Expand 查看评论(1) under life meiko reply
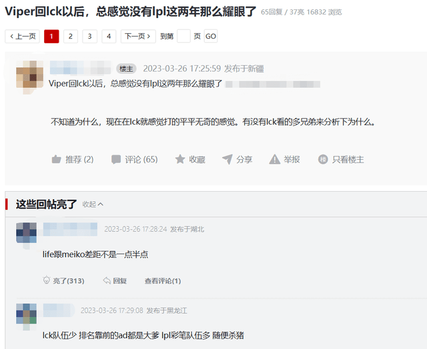Viewport: 427px width, 349px height. [x=163, y=281]
